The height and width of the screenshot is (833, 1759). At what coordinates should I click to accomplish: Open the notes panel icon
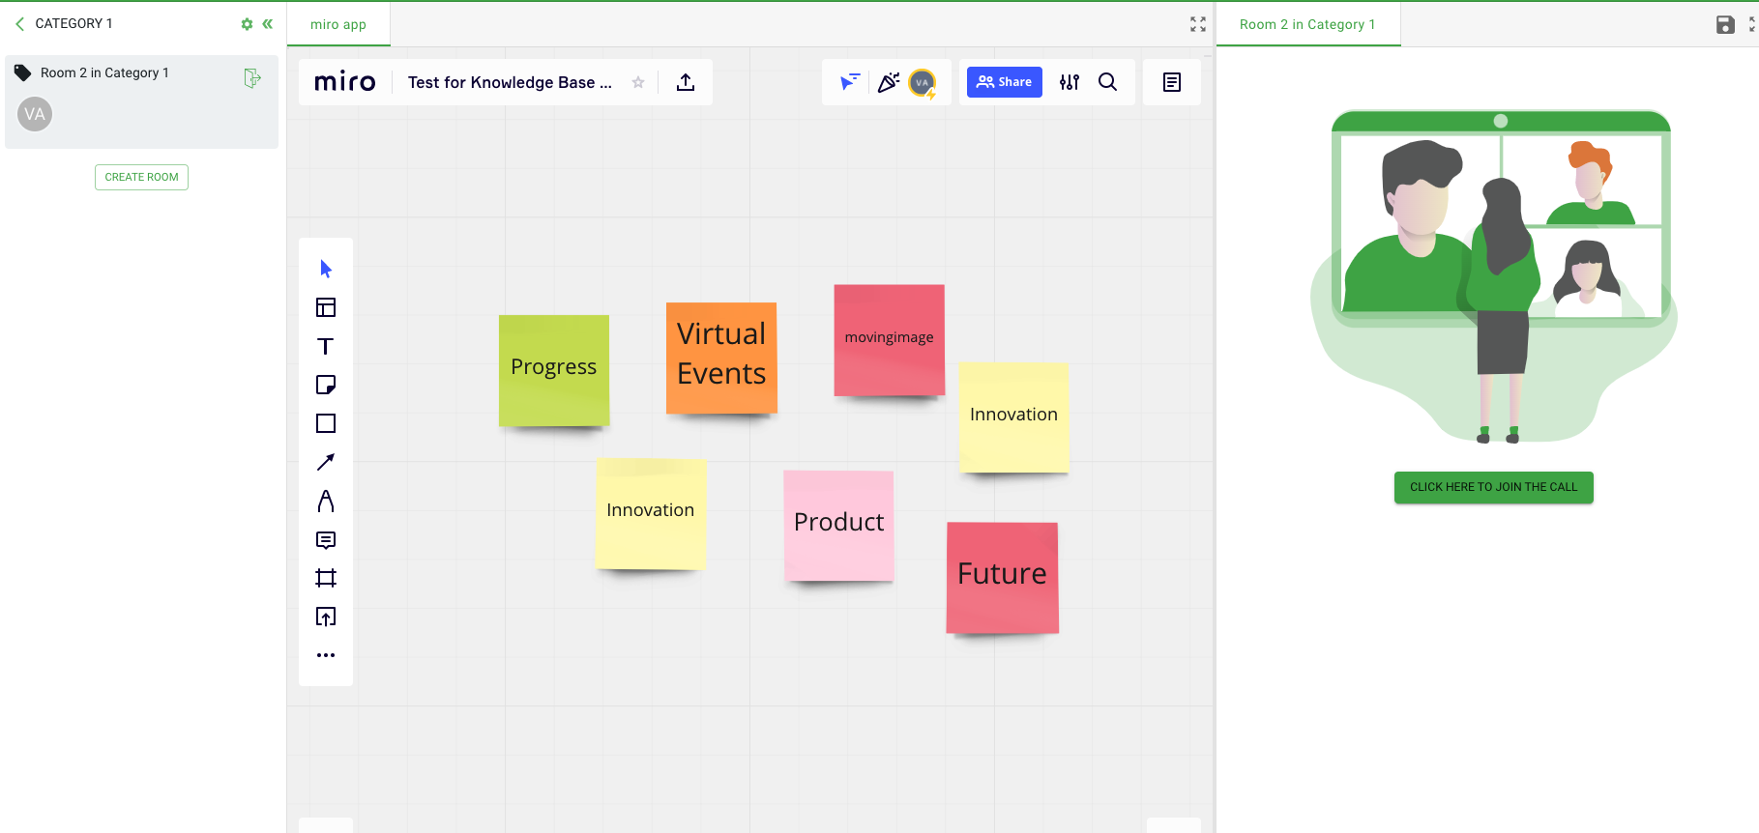(x=1172, y=82)
